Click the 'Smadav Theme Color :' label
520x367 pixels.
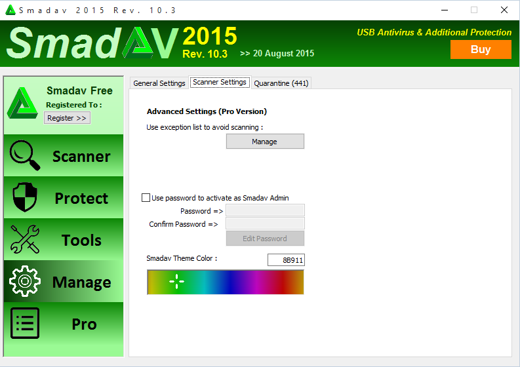pyautogui.click(x=182, y=258)
